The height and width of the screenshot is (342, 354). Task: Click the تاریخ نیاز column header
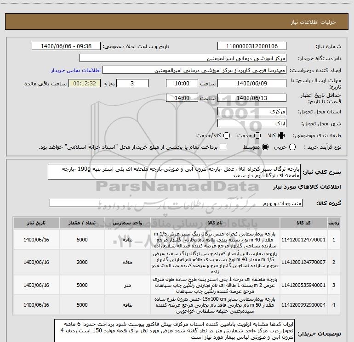[x=36, y=223]
